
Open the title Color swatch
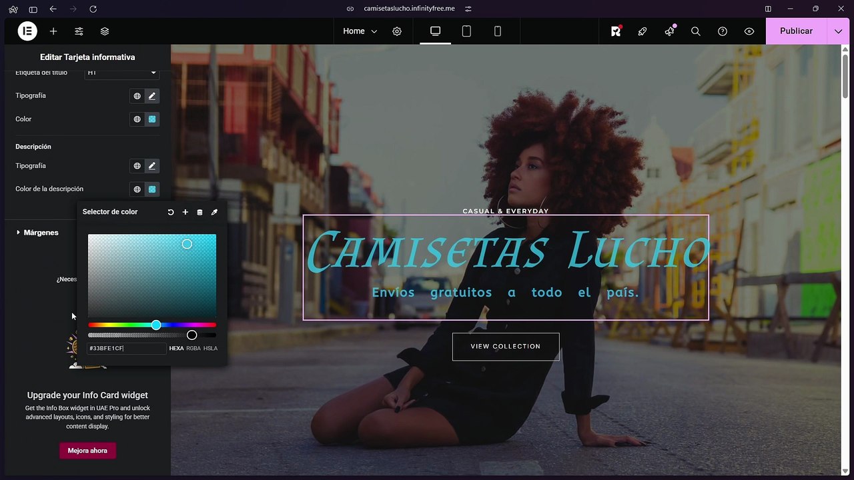click(x=152, y=119)
